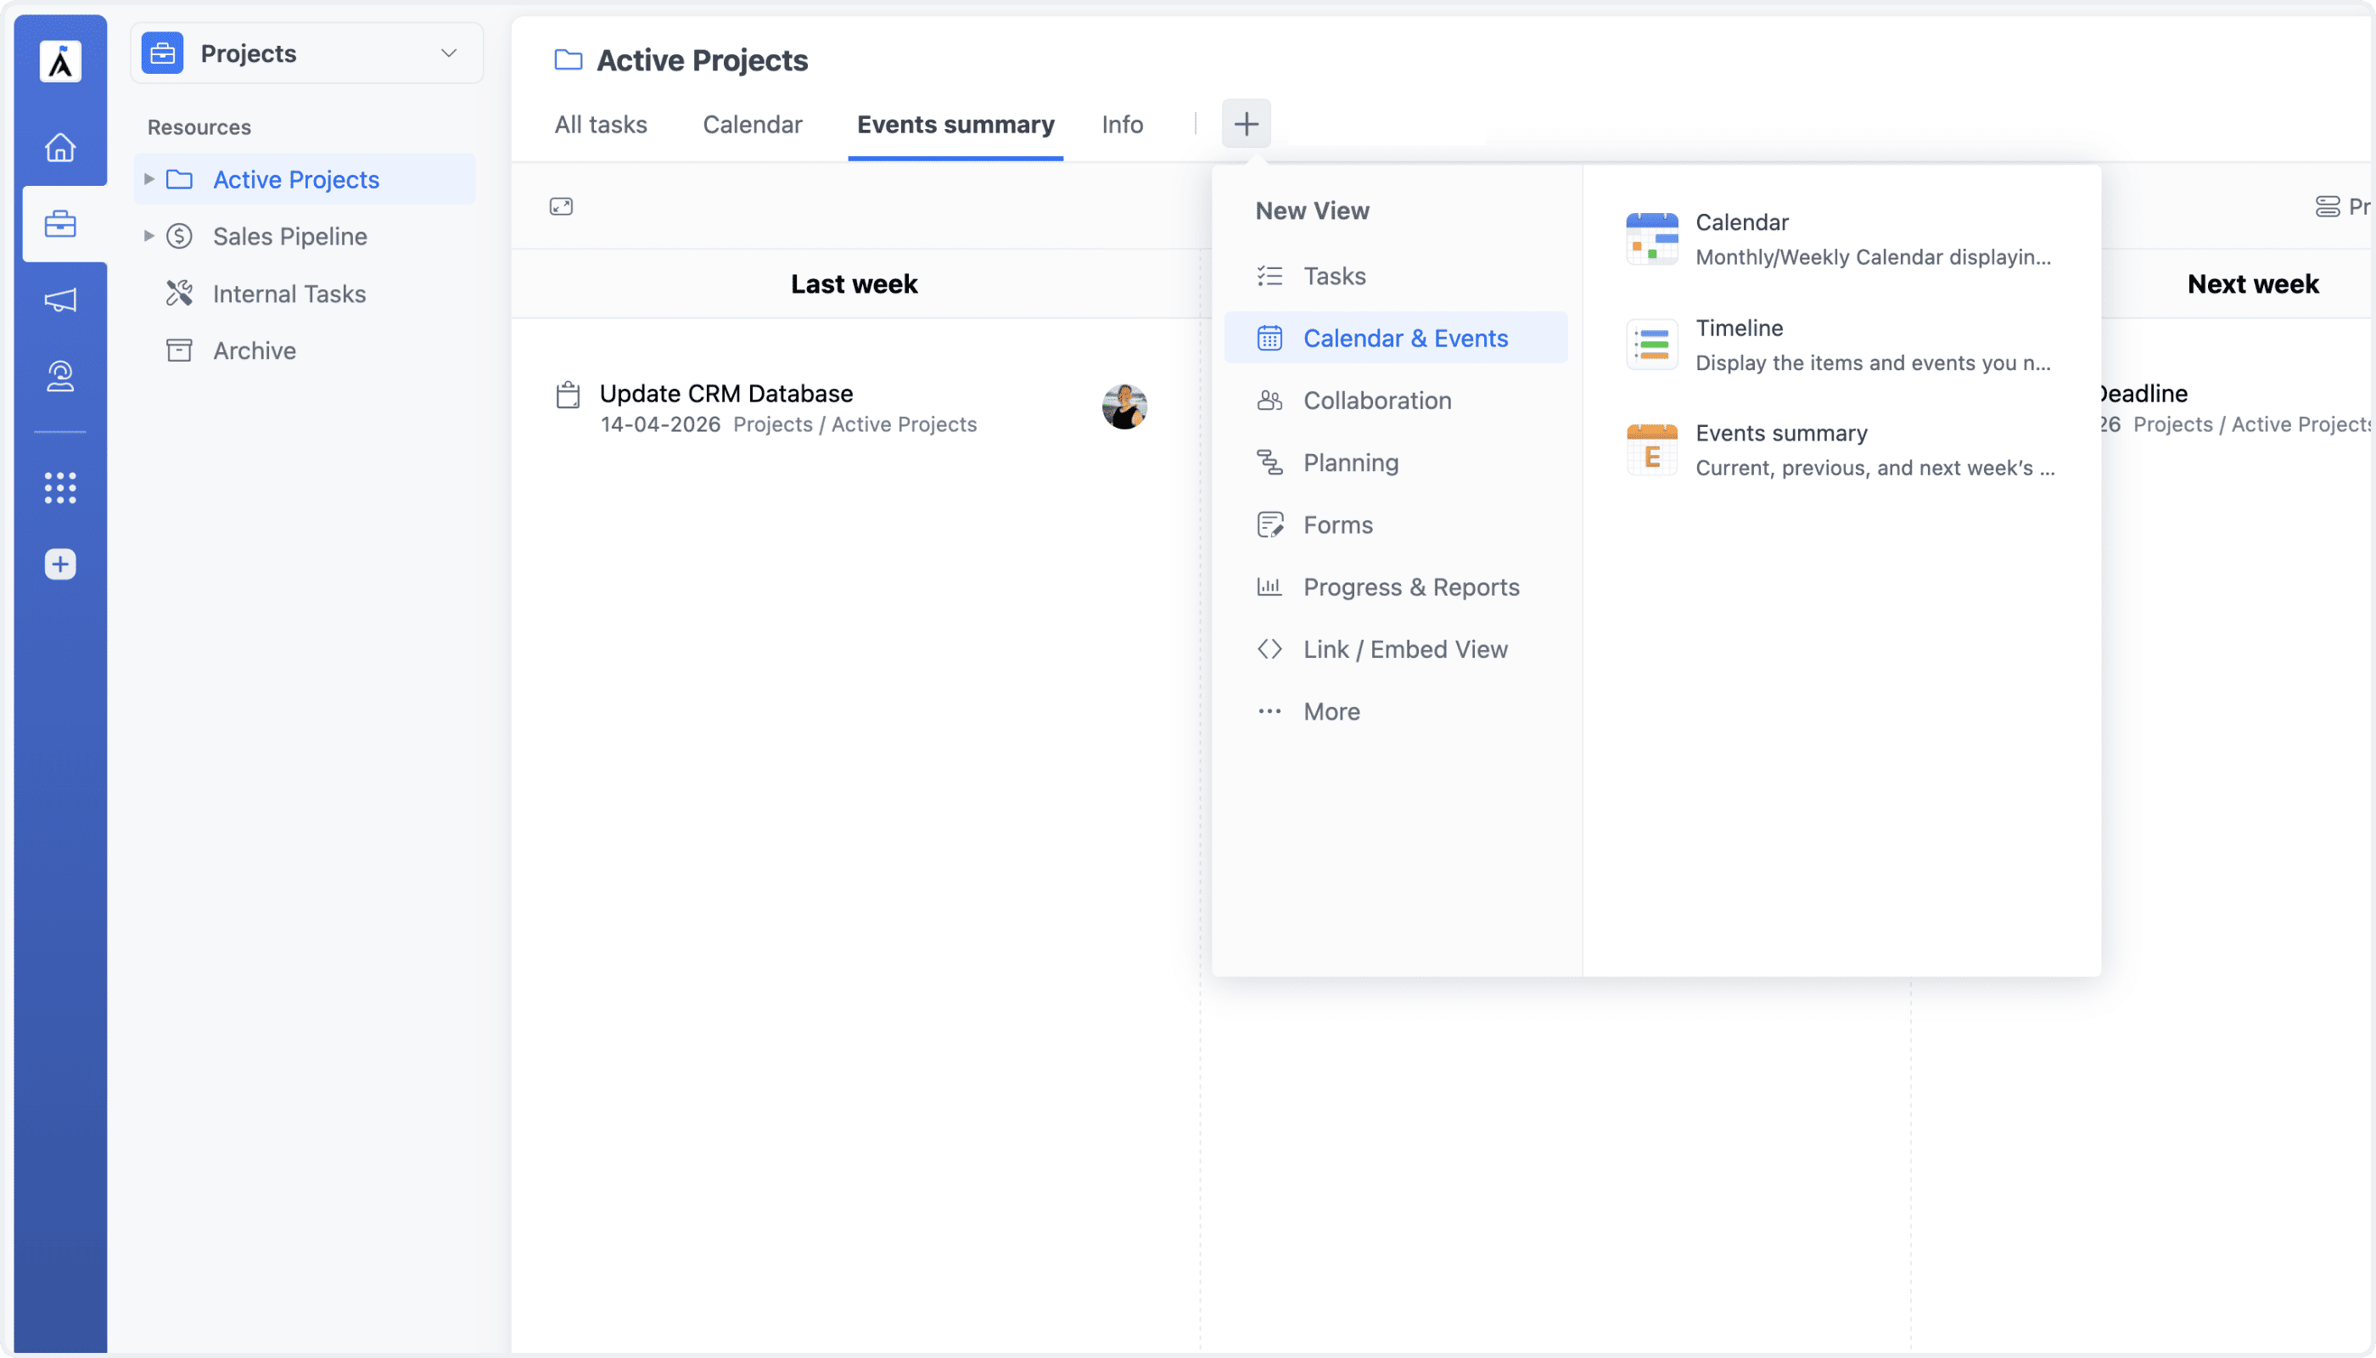2376x1358 pixels.
Task: Open Internal Tasks in the Resources list
Action: click(289, 293)
